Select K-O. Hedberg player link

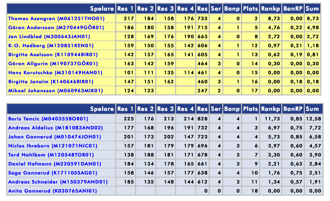pyautogui.click(x=51, y=46)
